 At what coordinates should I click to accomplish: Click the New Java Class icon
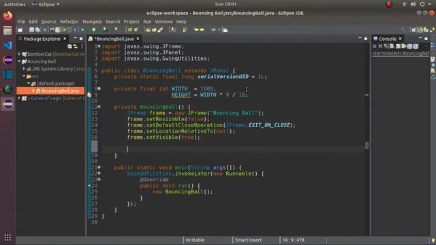pyautogui.click(x=136, y=30)
